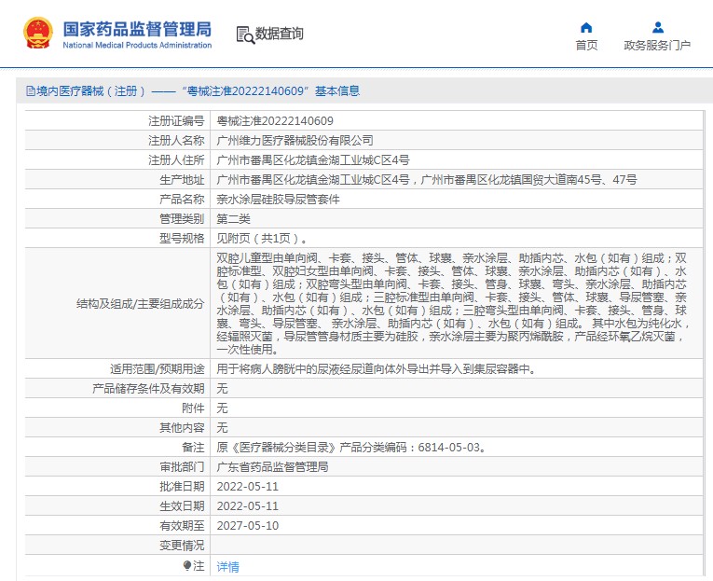Click the 产品储存条件及有效期 label
This screenshot has width=713, height=581.
coord(148,389)
